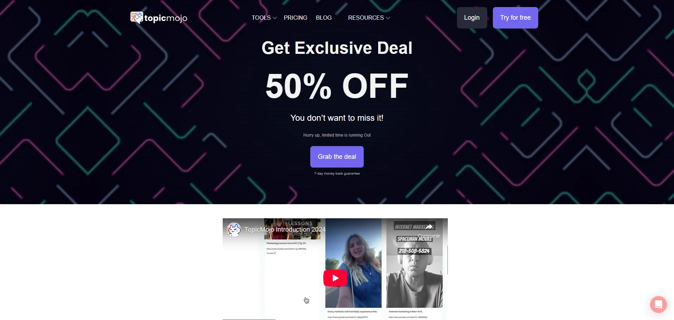Click the 50% OFF headline
This screenshot has width=674, height=320.
[337, 86]
